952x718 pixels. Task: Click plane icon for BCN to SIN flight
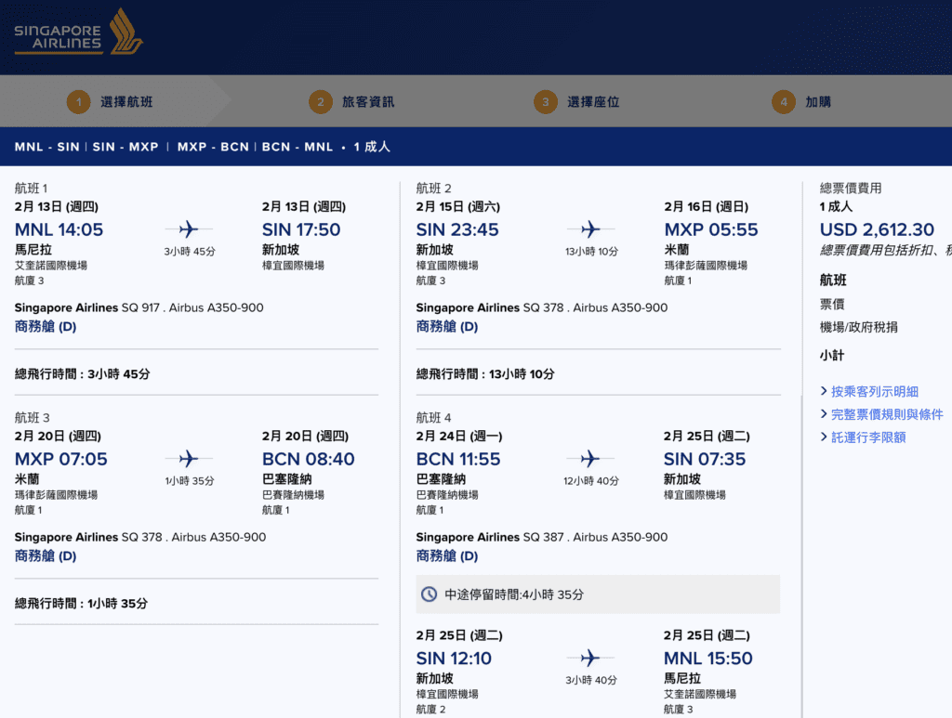pos(590,459)
